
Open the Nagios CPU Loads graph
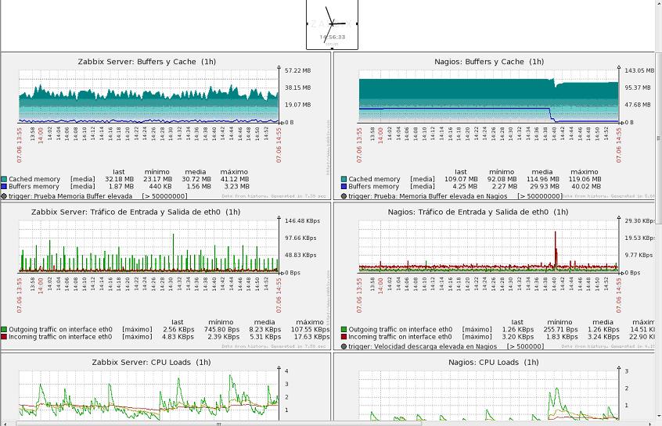pos(488,395)
